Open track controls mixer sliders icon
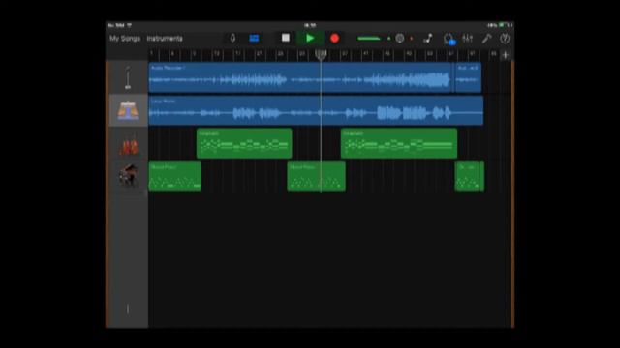620x348 pixels. click(467, 39)
